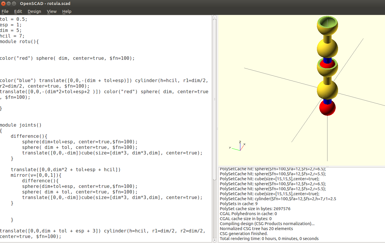Click console line "CGAL Polyhedrons in cache: 0"
This screenshot has width=385, height=243.
pos(248,214)
